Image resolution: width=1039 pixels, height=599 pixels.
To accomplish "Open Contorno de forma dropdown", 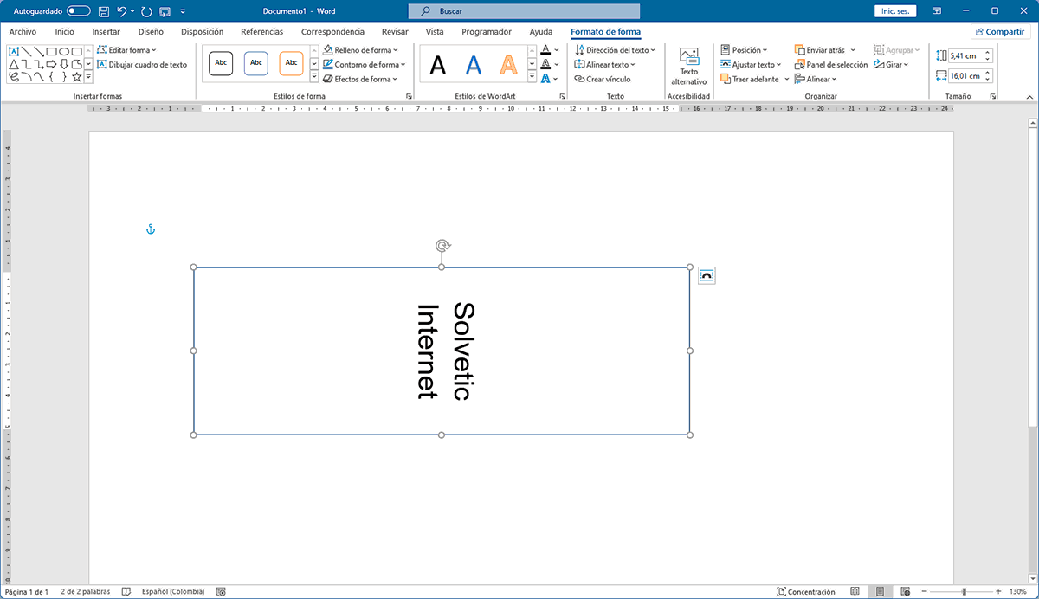I will coord(364,64).
